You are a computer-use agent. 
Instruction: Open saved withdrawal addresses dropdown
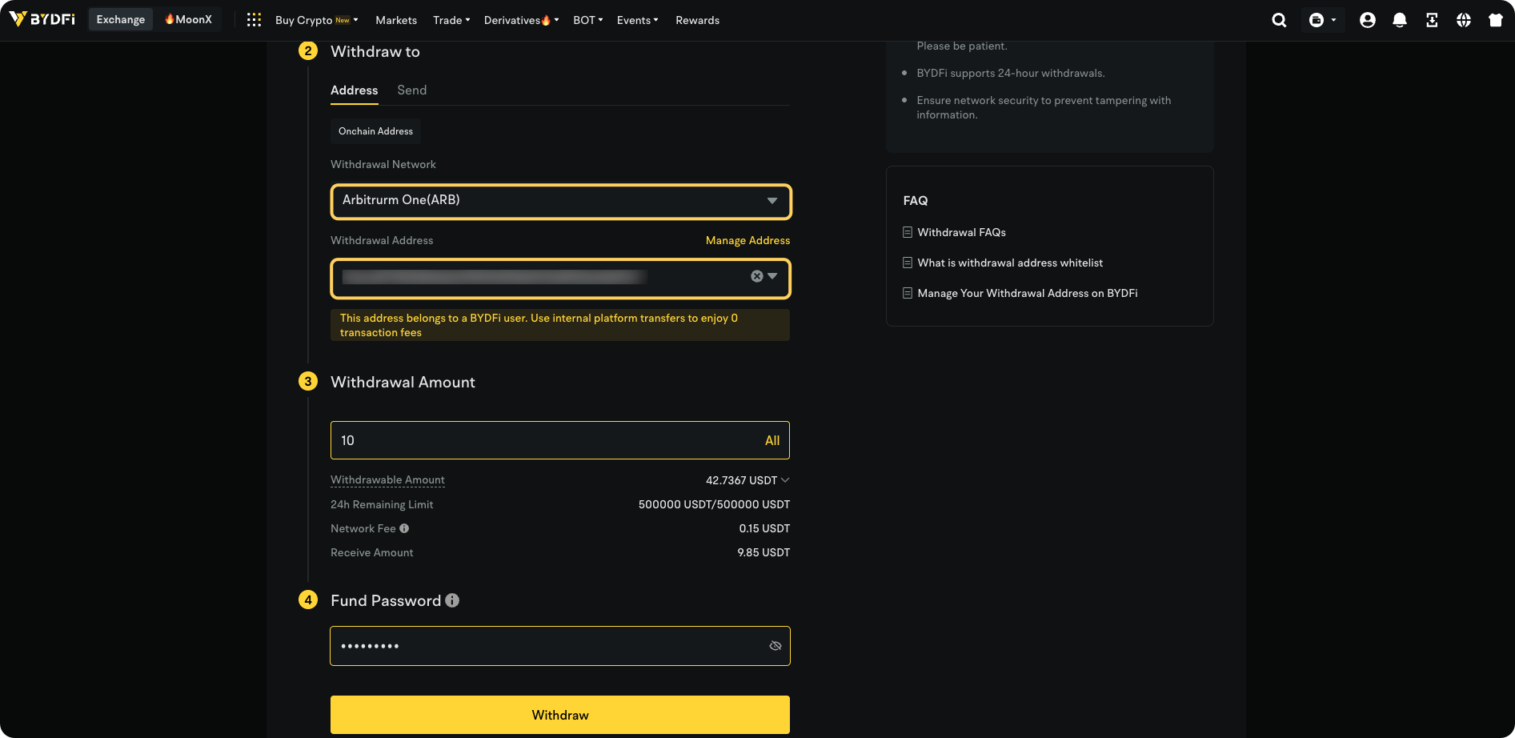pos(772,276)
